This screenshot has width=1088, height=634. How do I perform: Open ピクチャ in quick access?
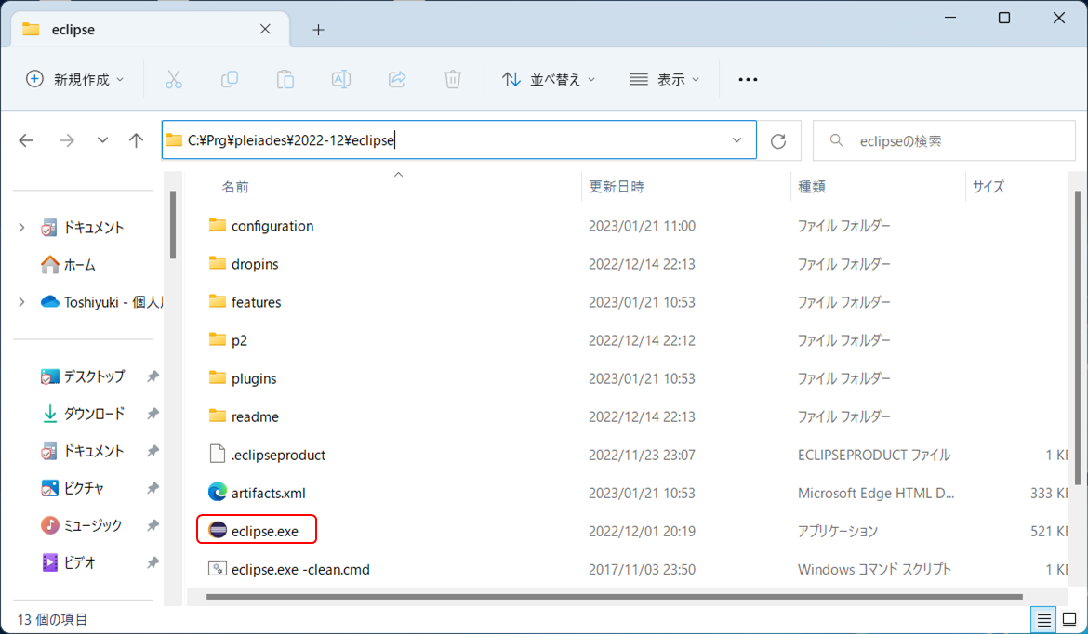pos(73,488)
